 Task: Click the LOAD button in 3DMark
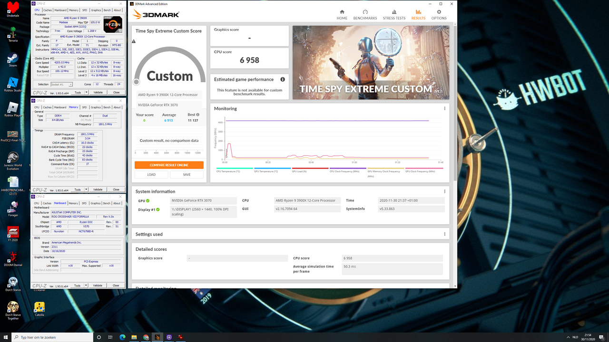(x=151, y=174)
